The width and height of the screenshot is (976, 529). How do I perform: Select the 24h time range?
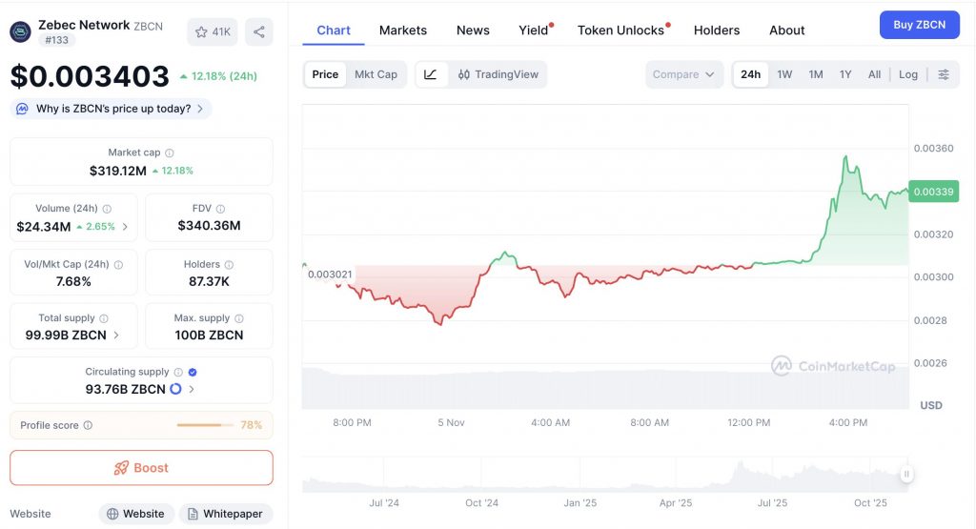(x=751, y=74)
